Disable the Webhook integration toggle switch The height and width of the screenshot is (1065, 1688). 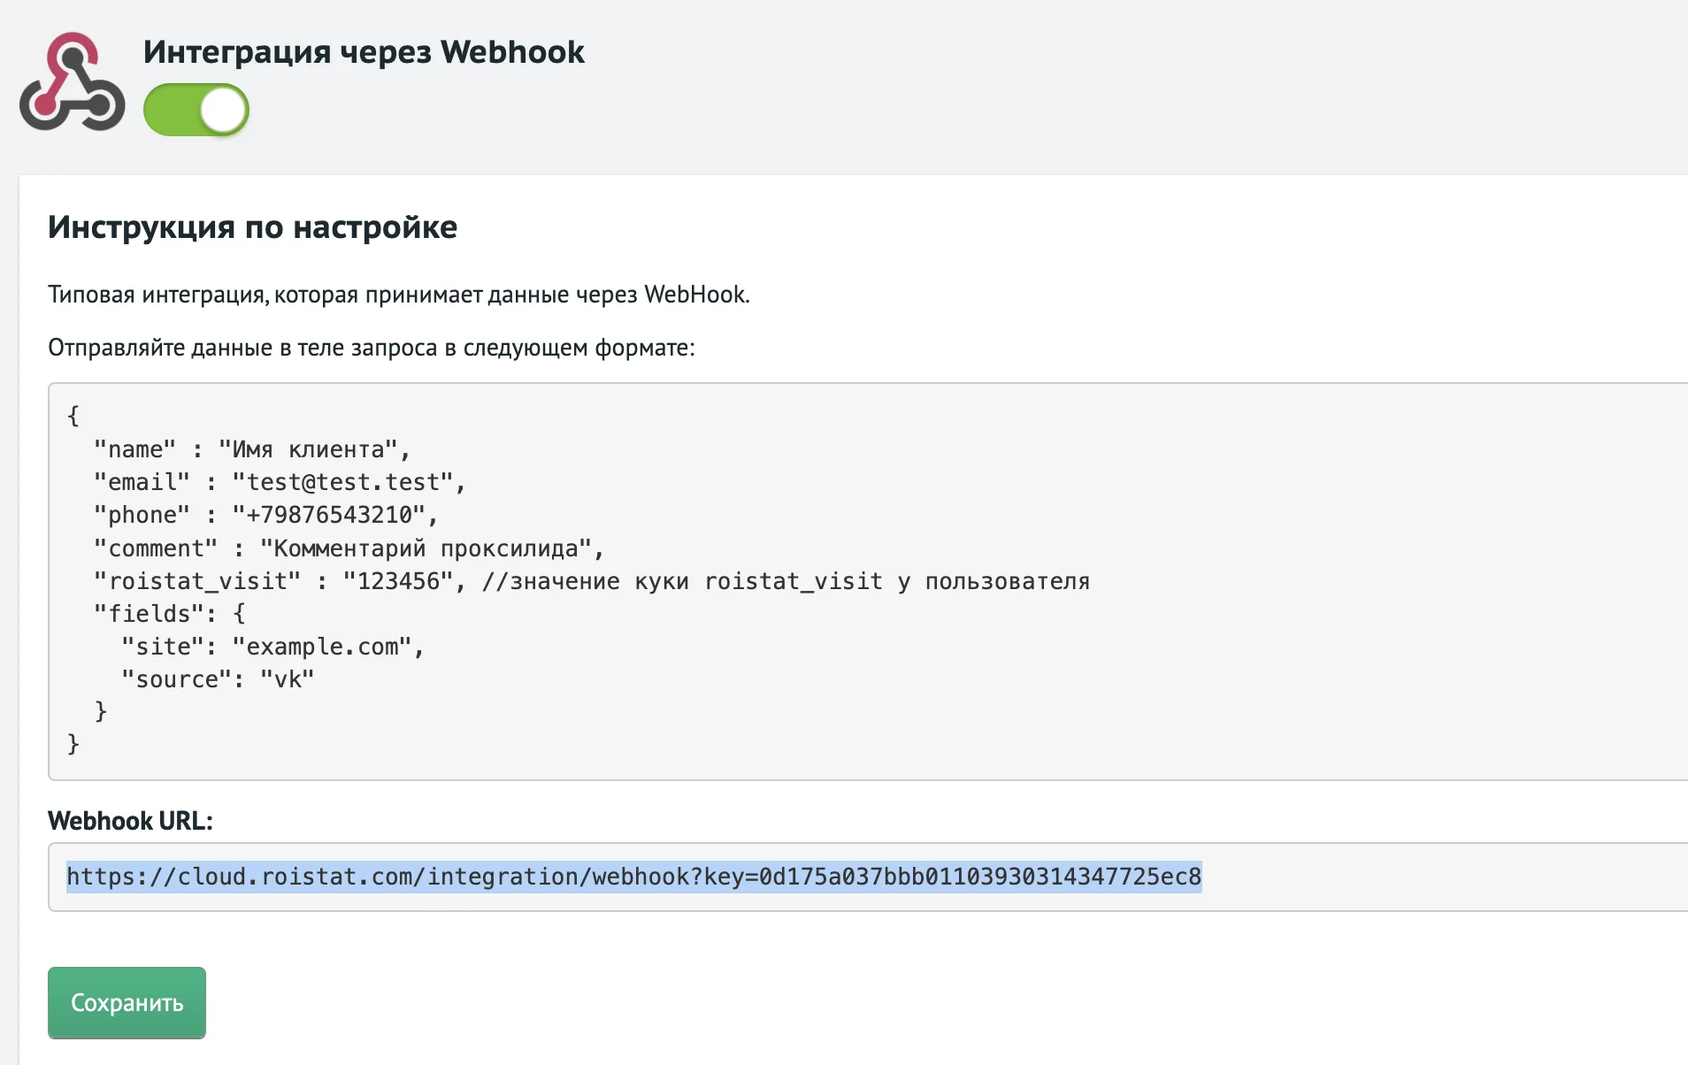[196, 110]
